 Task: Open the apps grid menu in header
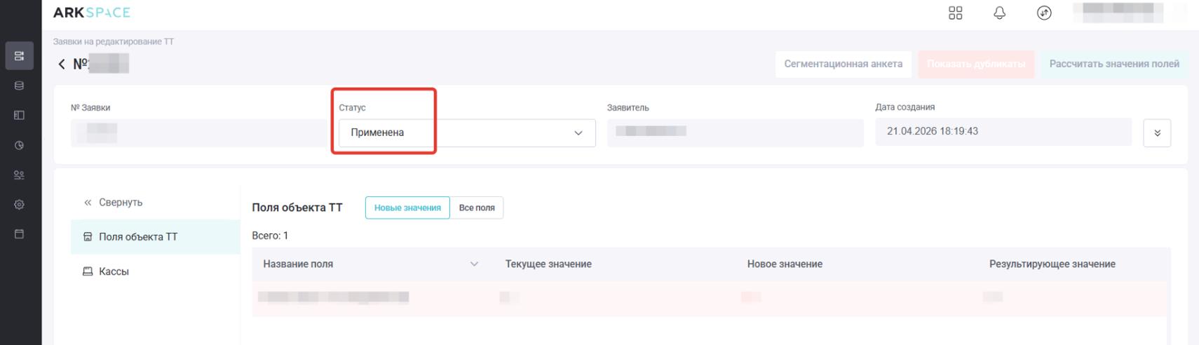[955, 13]
